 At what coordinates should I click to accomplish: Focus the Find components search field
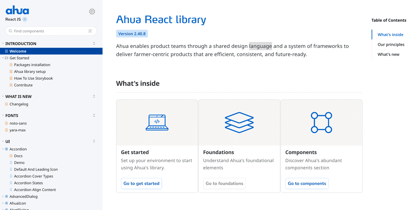tap(51, 31)
